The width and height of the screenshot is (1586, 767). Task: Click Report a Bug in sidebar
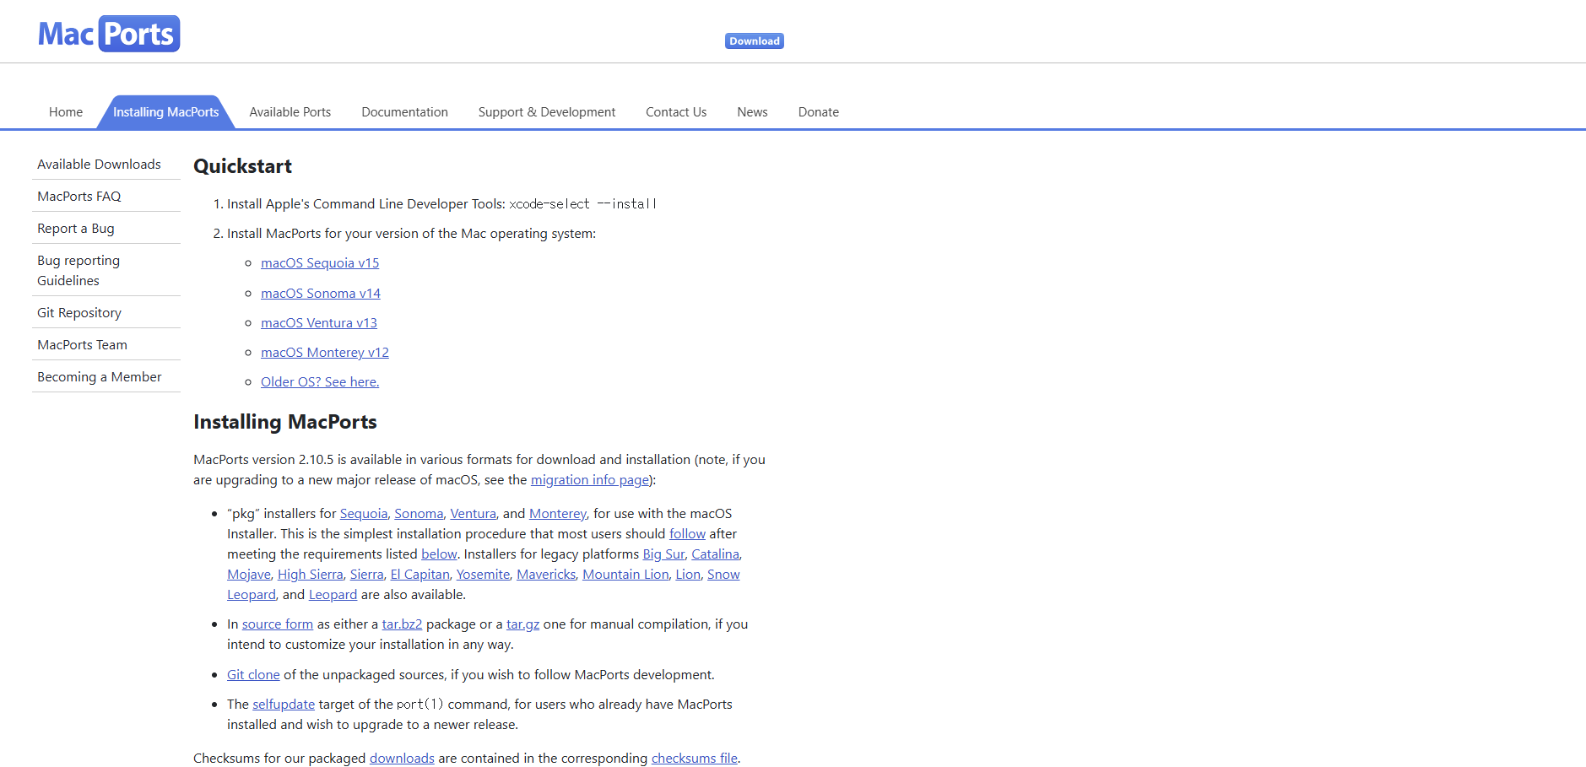click(x=76, y=229)
